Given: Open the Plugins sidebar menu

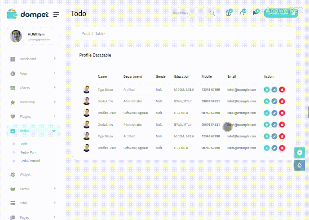Looking at the screenshot, I should 33,116.
